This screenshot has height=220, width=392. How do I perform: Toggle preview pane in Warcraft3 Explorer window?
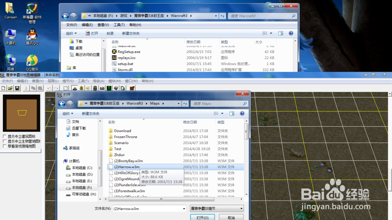click(x=281, y=33)
